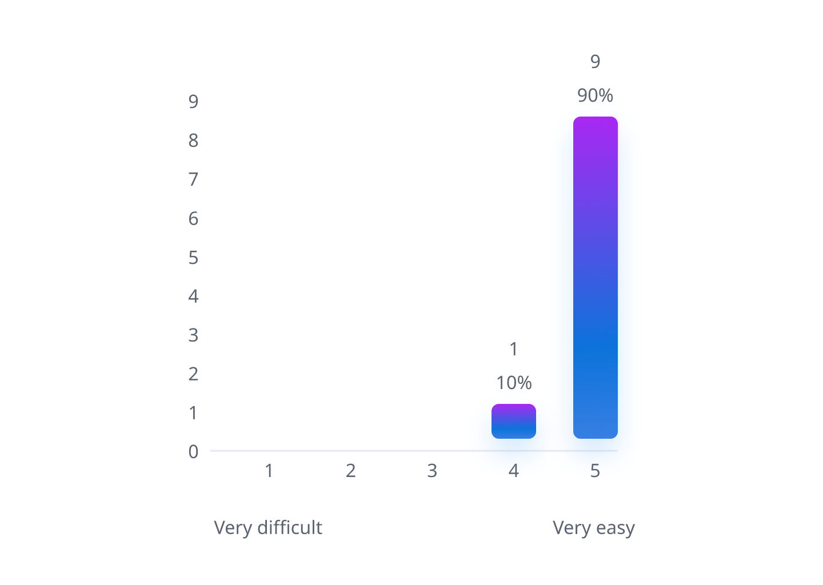
Task: Click the Very easy caption
Action: tap(594, 528)
